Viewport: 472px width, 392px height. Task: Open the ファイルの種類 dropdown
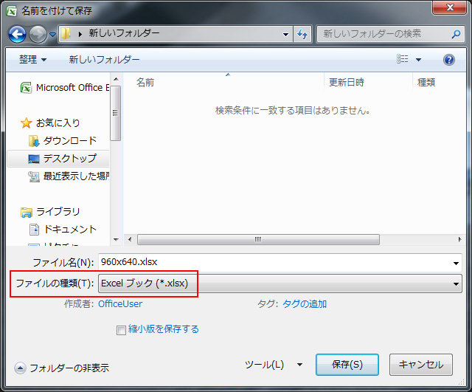click(x=280, y=283)
